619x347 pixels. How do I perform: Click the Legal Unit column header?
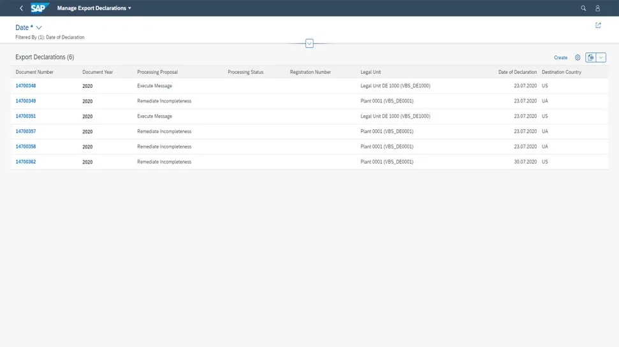370,72
